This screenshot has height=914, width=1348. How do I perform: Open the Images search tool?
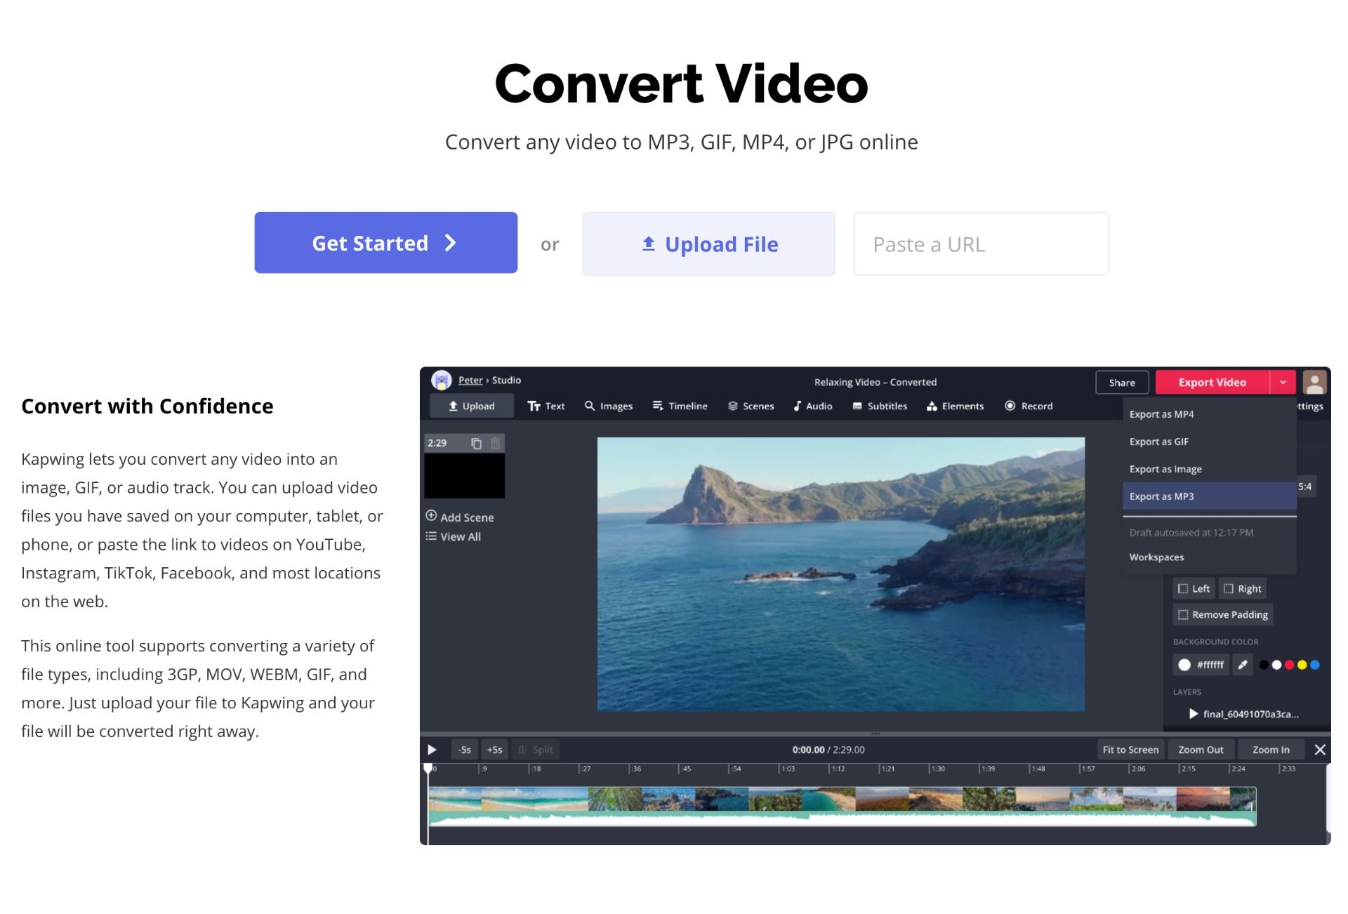[x=608, y=406]
